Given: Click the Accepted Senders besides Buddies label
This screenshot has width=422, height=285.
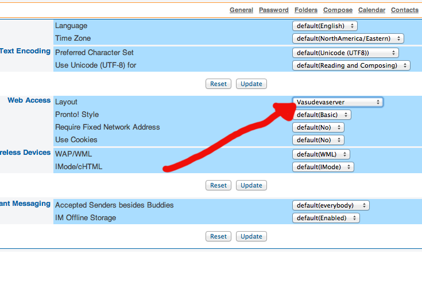Looking at the screenshot, I should coord(114,205).
